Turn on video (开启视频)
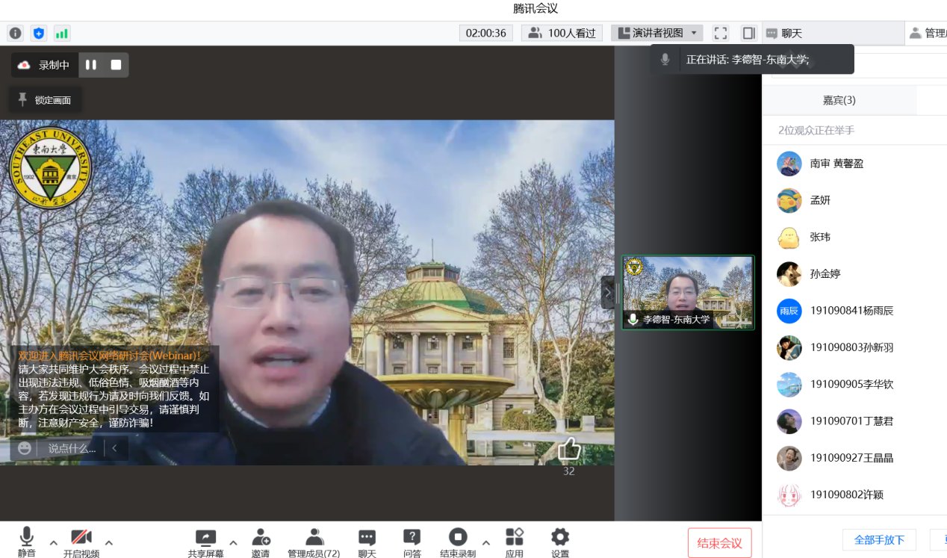 (81, 542)
